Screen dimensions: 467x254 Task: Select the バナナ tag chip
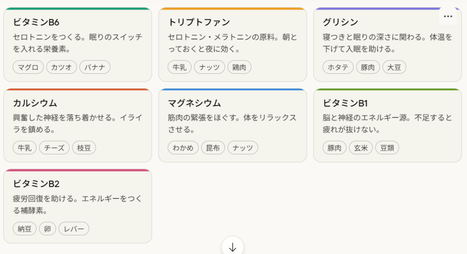click(x=95, y=67)
